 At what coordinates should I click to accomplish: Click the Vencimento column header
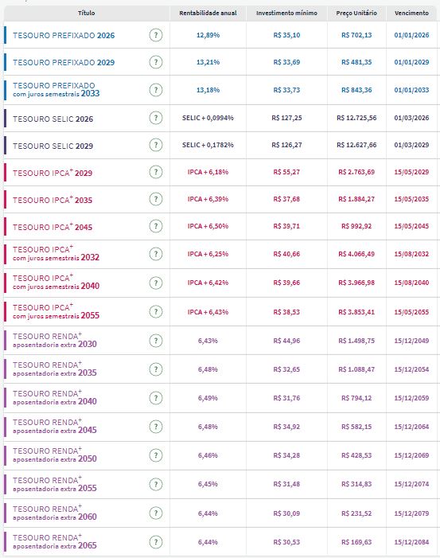pos(411,13)
